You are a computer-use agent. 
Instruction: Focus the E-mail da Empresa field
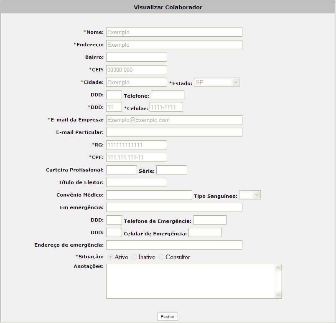point(174,120)
